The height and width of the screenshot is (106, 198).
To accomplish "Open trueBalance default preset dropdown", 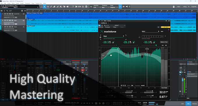I will [x=151, y=31].
